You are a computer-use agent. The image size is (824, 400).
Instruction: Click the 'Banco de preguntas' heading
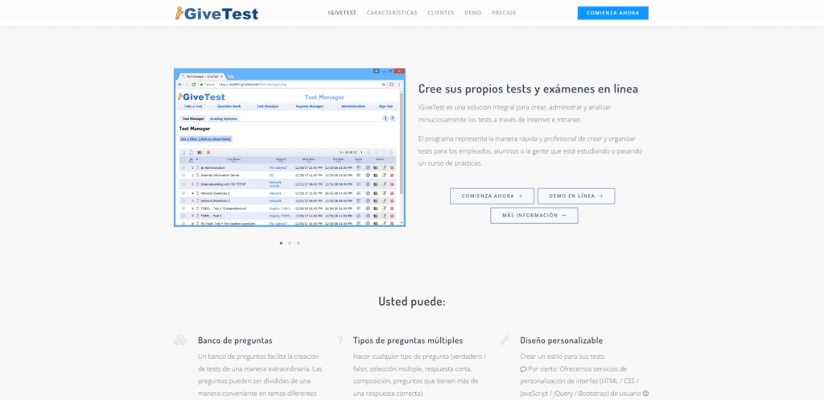[x=235, y=340]
